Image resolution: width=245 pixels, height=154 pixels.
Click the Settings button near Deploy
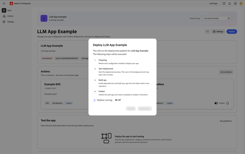click(218, 31)
